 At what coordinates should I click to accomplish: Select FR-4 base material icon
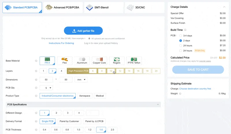click(x=47, y=61)
